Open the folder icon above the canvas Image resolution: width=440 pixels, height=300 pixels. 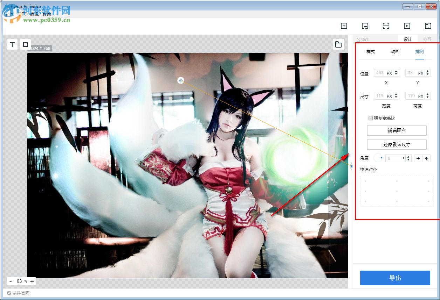[338, 44]
